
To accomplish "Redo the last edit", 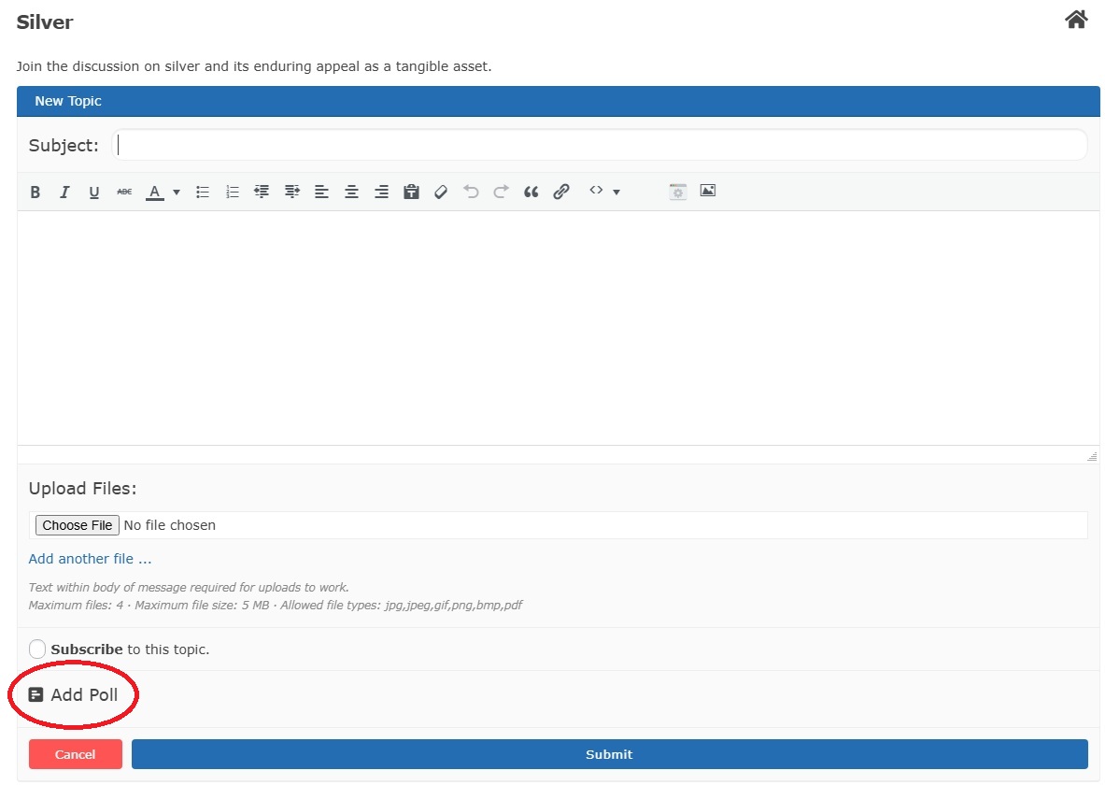I will (x=501, y=192).
